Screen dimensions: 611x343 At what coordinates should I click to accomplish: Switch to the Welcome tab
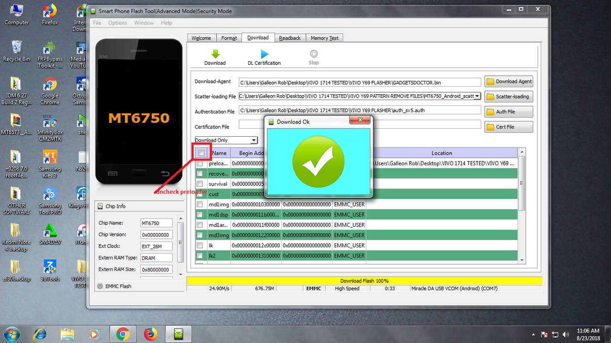[x=201, y=38]
